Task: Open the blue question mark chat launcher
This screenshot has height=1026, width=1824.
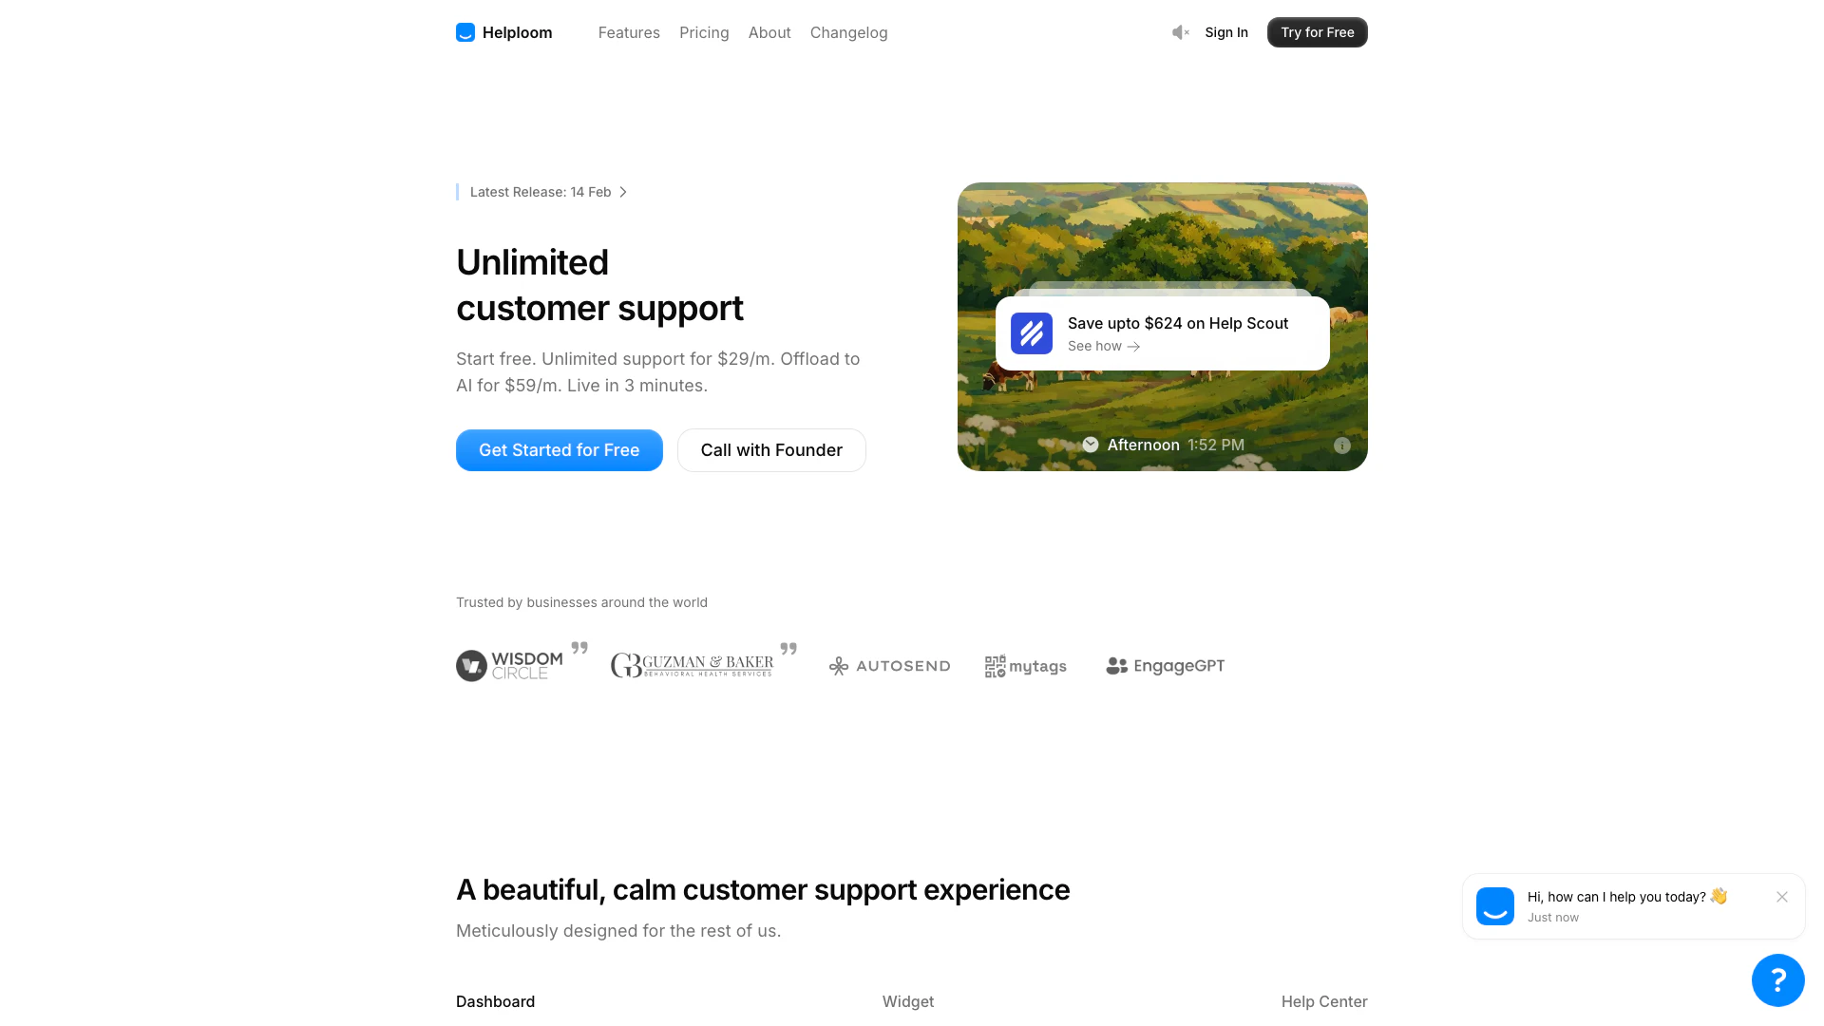Action: coord(1778,980)
